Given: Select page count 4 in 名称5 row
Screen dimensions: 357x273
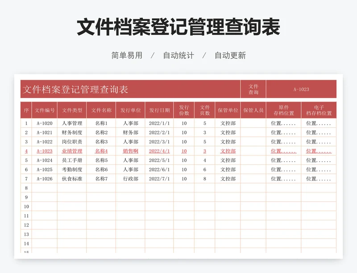Looking at the screenshot, I should (205, 160).
